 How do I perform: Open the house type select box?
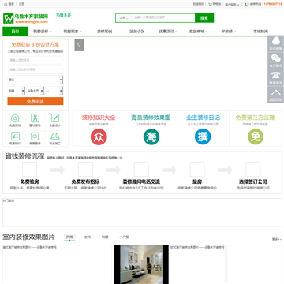tap(35, 80)
